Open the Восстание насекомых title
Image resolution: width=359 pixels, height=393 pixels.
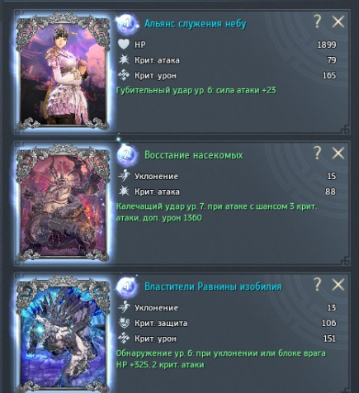[194, 155]
